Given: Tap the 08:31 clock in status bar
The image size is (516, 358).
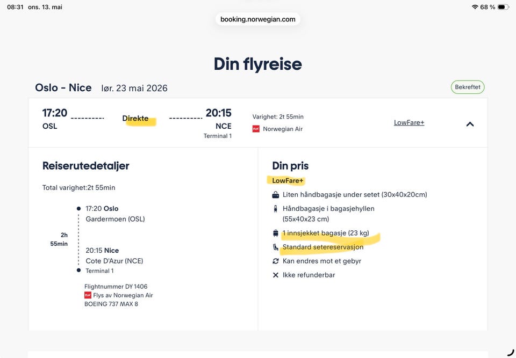Looking at the screenshot, I should (15, 7).
